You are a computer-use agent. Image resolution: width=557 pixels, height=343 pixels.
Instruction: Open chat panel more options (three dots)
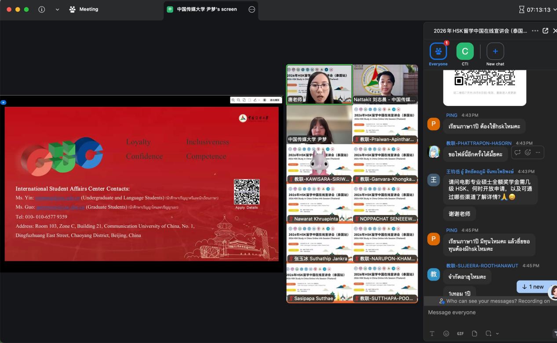[x=535, y=31]
